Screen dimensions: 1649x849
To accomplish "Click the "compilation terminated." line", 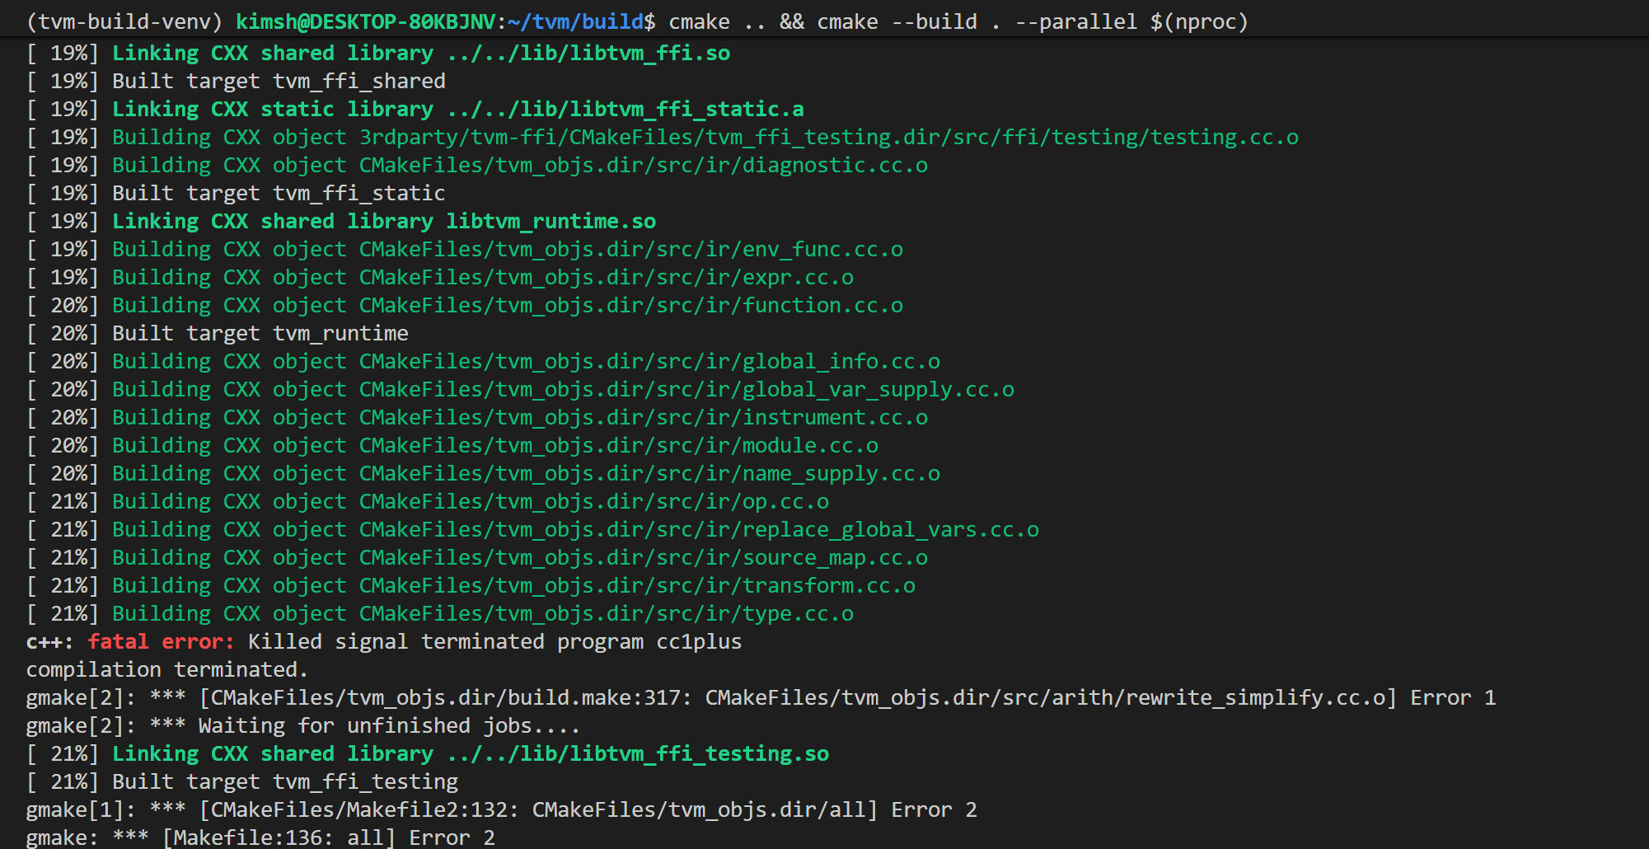I will click(166, 670).
